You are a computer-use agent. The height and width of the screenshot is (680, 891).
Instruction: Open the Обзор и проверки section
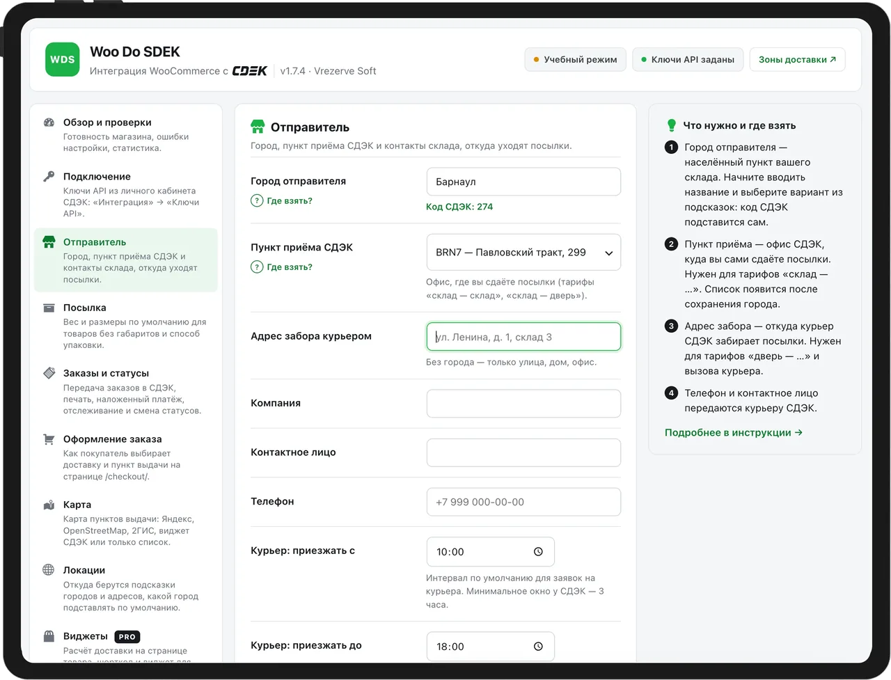click(x=126, y=135)
